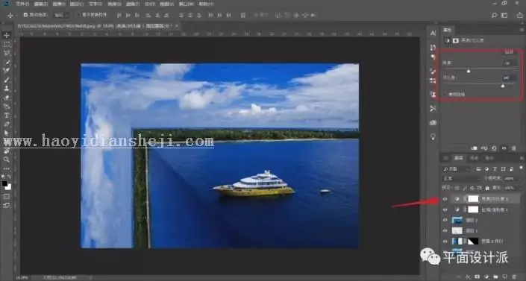526x281 pixels.
Task: Open the Layers panel flyout menu
Action: tap(522, 158)
